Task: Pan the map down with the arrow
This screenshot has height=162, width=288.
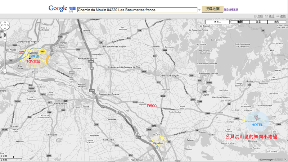Action: click(x=5, y=28)
